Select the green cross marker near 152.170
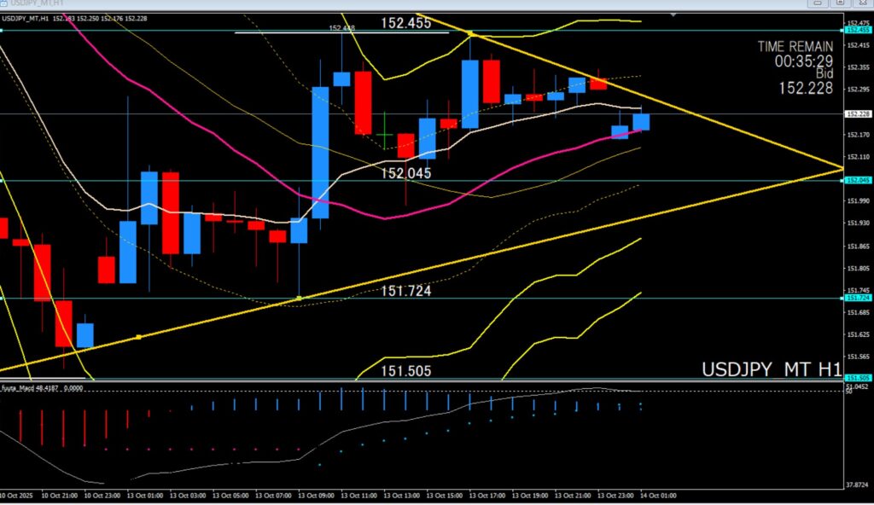The image size is (874, 505). coord(385,135)
